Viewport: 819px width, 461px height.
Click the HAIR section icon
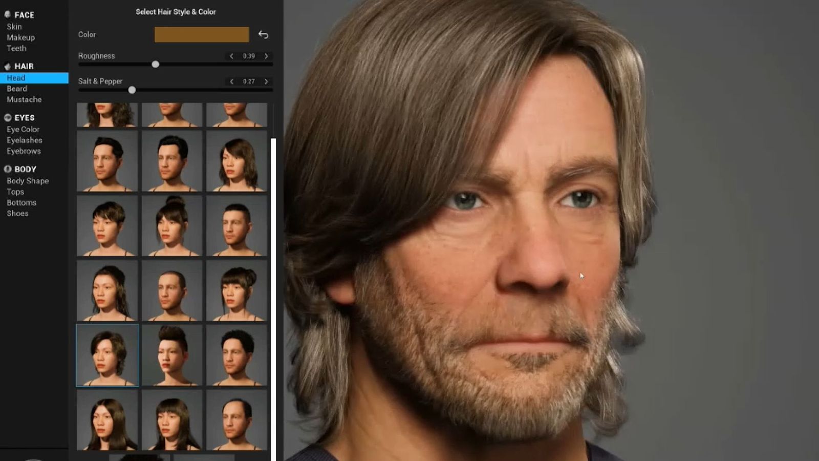click(8, 66)
